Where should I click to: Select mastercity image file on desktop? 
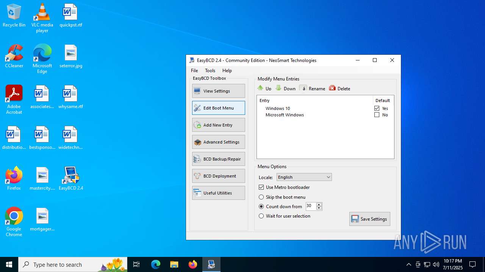point(42,179)
